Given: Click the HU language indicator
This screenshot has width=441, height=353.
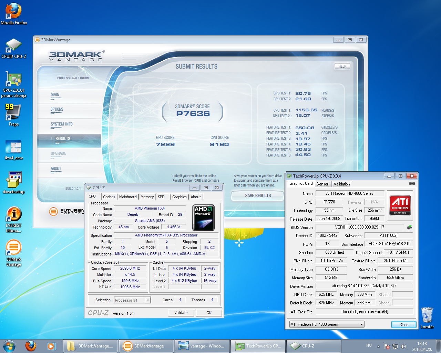Looking at the screenshot, I should (x=369, y=345).
